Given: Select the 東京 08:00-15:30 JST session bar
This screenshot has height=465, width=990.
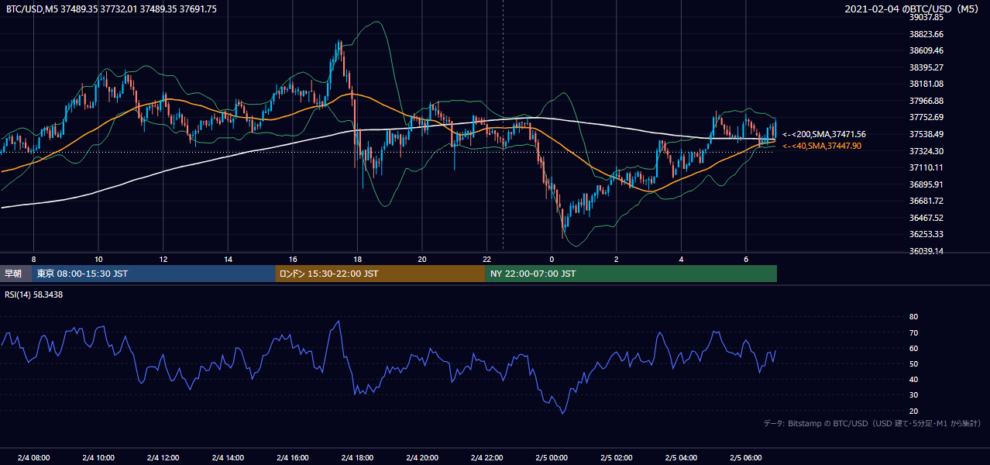Looking at the screenshot, I should [153, 274].
